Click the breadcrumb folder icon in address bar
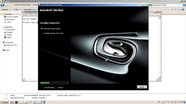This screenshot has width=186, height=104. [x=11, y=5]
